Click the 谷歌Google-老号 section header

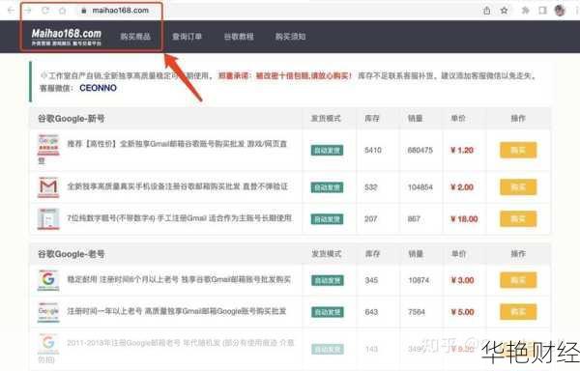pos(72,254)
